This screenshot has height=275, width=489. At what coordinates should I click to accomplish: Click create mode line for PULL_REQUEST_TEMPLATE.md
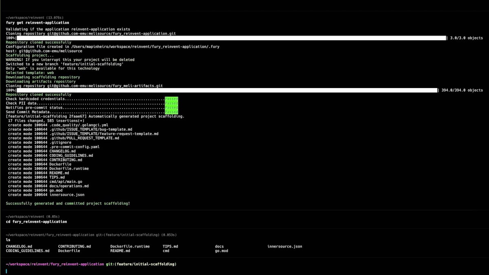click(64, 138)
